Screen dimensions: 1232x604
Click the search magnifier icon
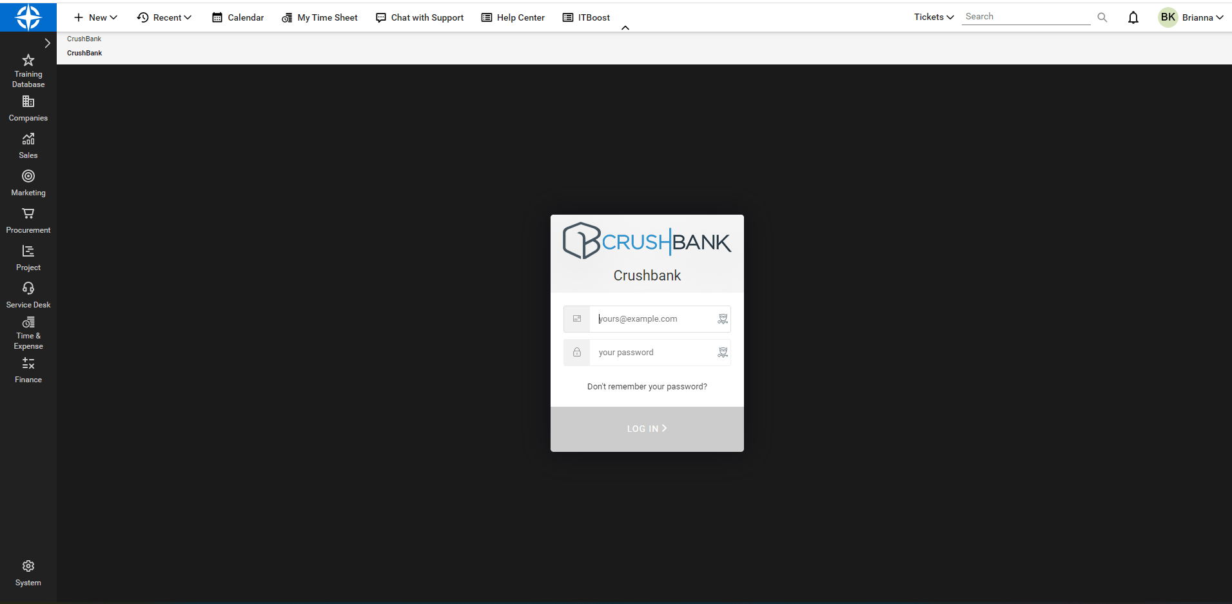[x=1102, y=17]
